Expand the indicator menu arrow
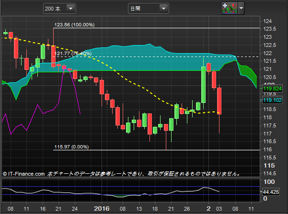 pos(242,8)
